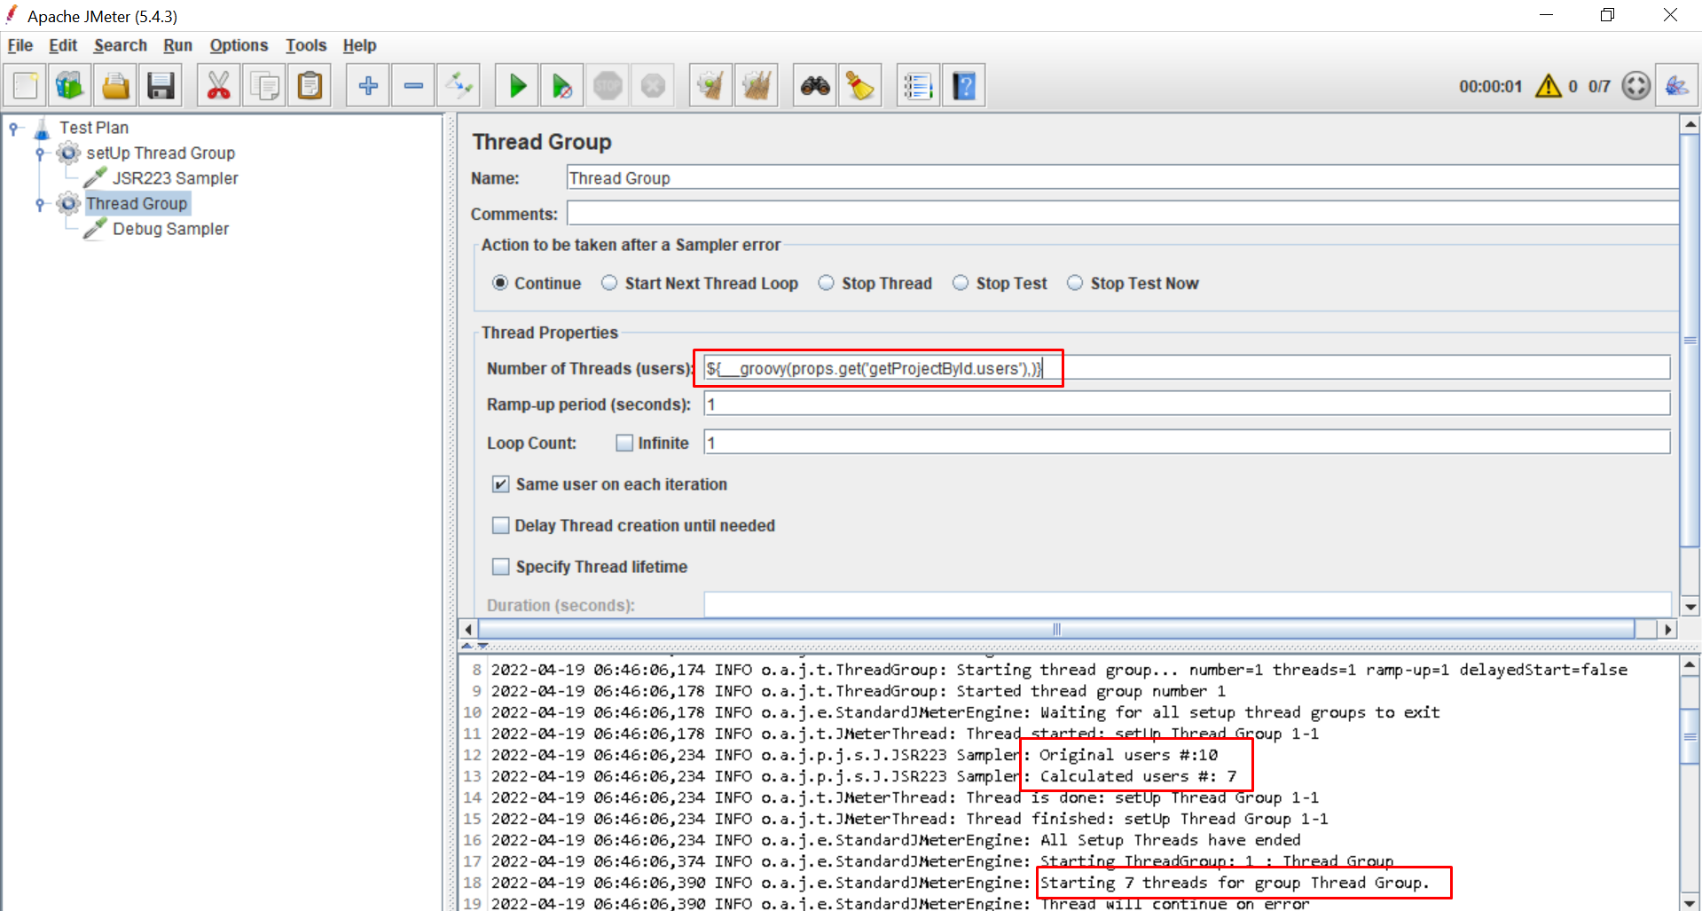The width and height of the screenshot is (1702, 911).
Task: Select JSR223 Sampler in the tree
Action: pos(175,178)
